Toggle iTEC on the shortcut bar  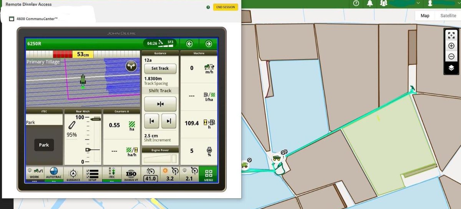coord(112,174)
